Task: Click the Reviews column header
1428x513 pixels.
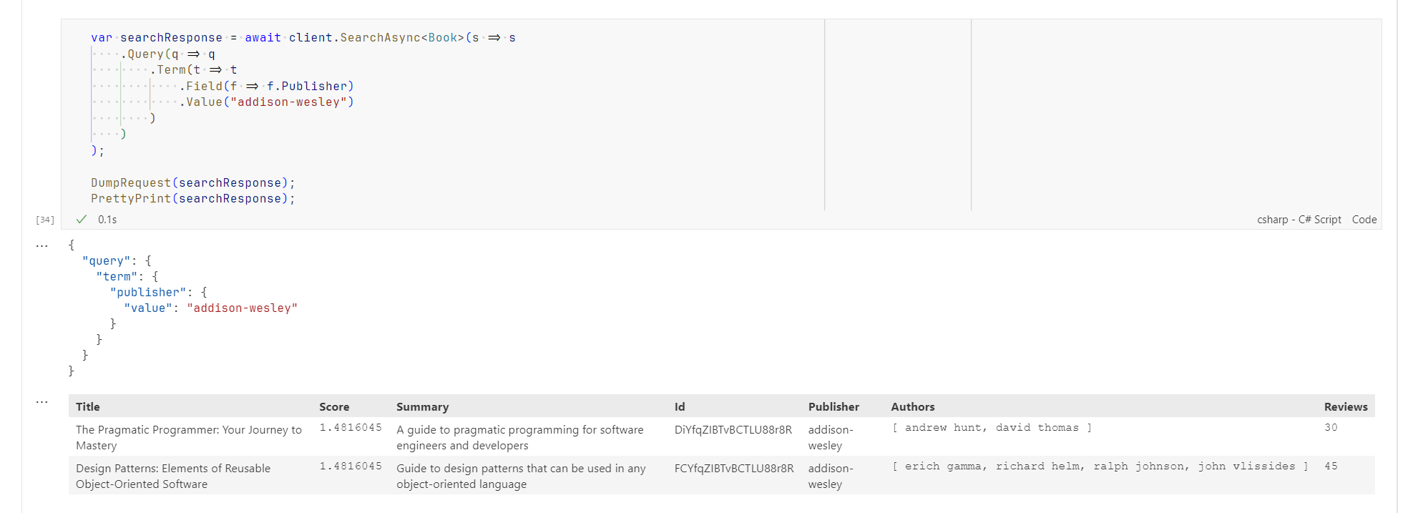Action: [1345, 406]
